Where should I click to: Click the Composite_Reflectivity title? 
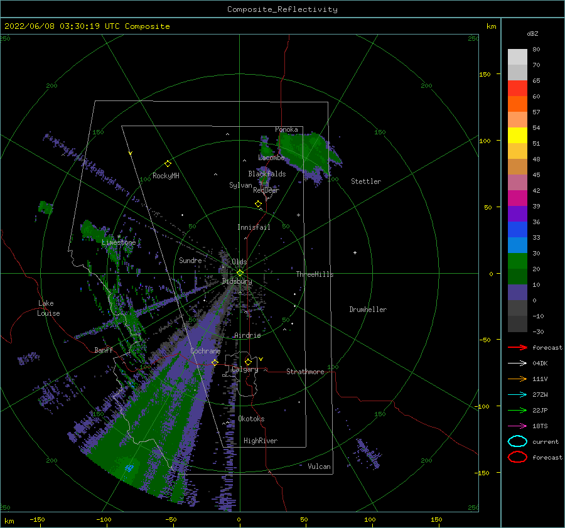click(282, 9)
